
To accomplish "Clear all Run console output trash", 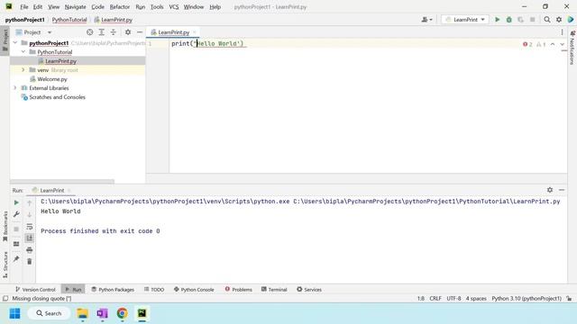I will click(x=30, y=261).
